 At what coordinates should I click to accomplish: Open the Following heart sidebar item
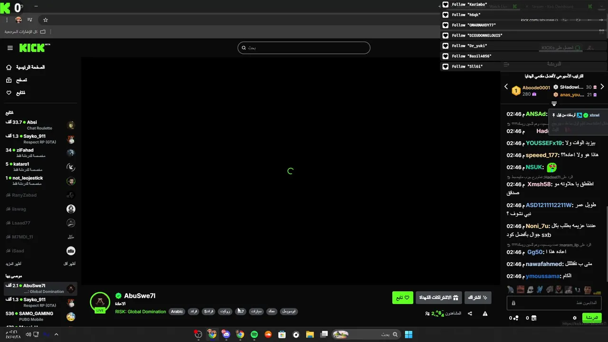coord(16,93)
